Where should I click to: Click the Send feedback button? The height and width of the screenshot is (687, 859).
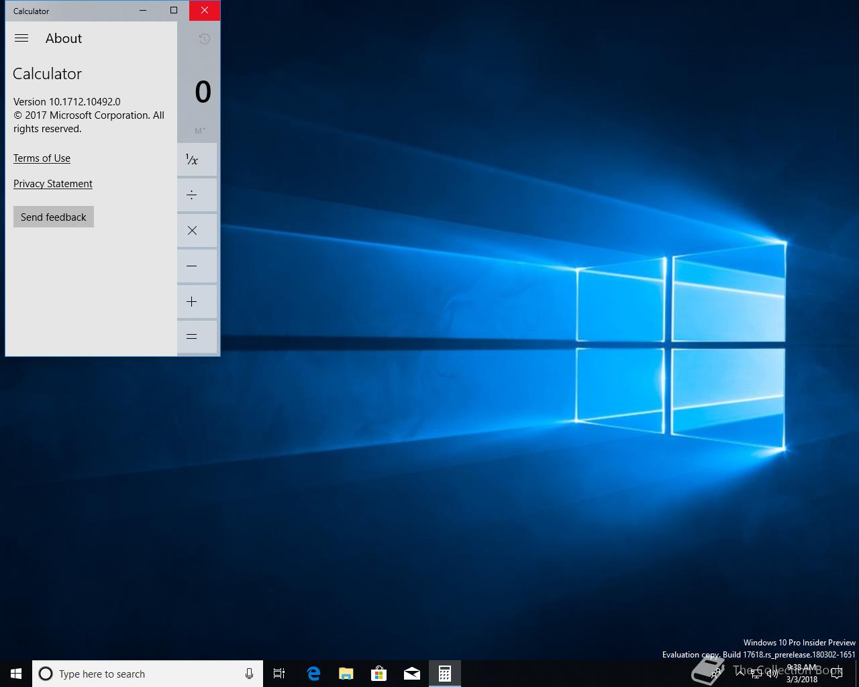pyautogui.click(x=54, y=217)
